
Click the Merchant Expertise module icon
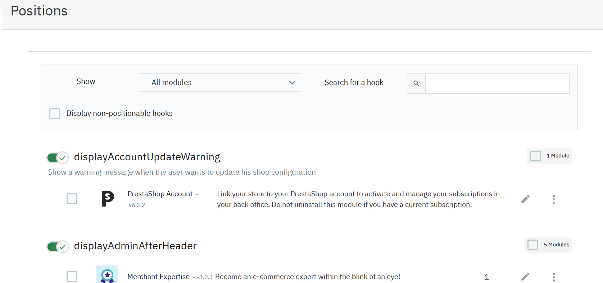(107, 275)
